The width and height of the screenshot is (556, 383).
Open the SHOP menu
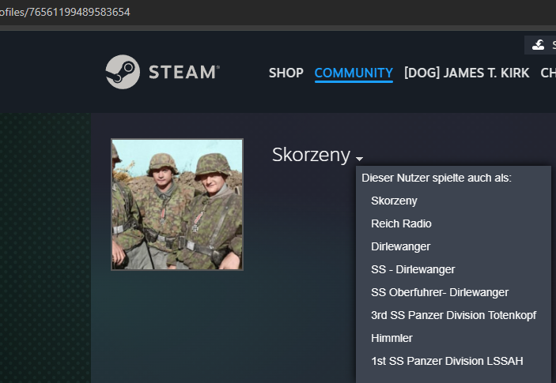(x=286, y=73)
